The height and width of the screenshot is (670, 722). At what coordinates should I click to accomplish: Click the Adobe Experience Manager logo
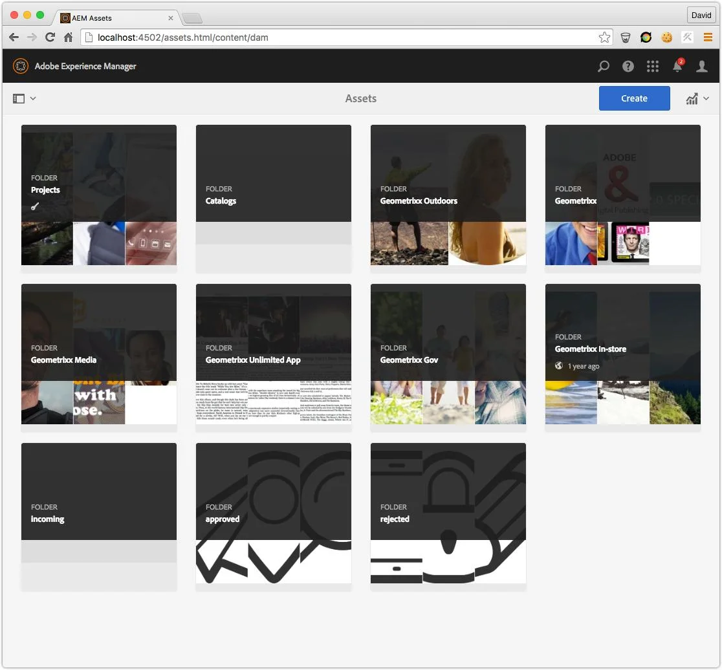click(21, 66)
